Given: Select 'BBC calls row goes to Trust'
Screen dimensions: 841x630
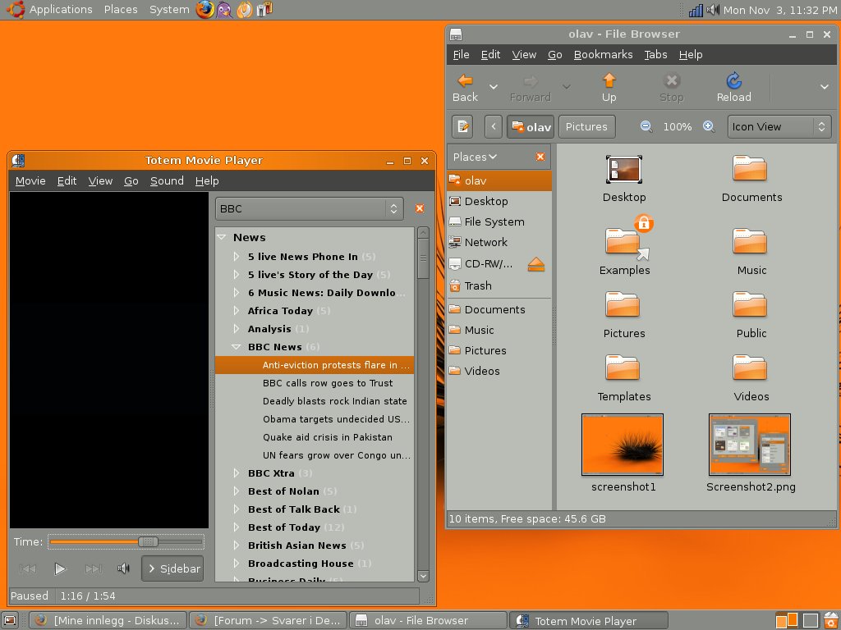Looking at the screenshot, I should [328, 383].
